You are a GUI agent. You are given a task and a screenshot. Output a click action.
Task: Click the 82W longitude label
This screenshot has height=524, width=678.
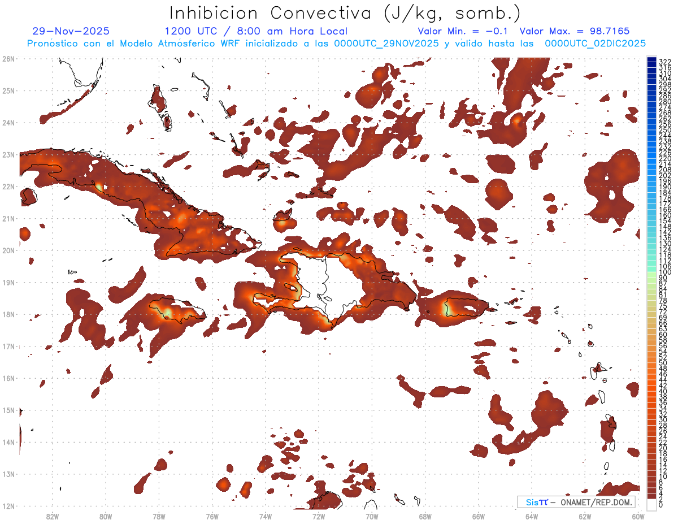(52, 516)
